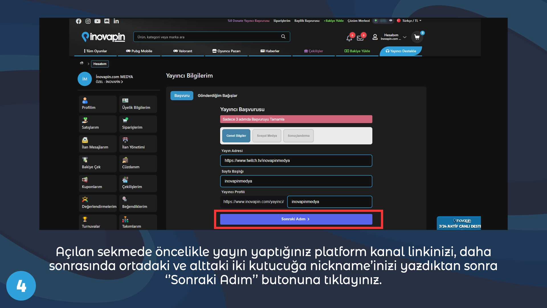Screen dimensions: 547x308
Task: Open the Çözüm Merkezi link
Action: tap(358, 21)
